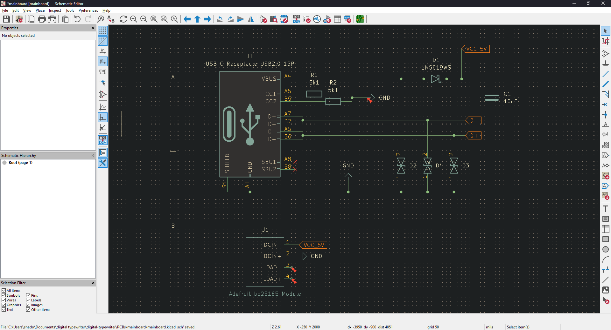Open Find and Replace
This screenshot has height=330, width=611.
pos(111,19)
